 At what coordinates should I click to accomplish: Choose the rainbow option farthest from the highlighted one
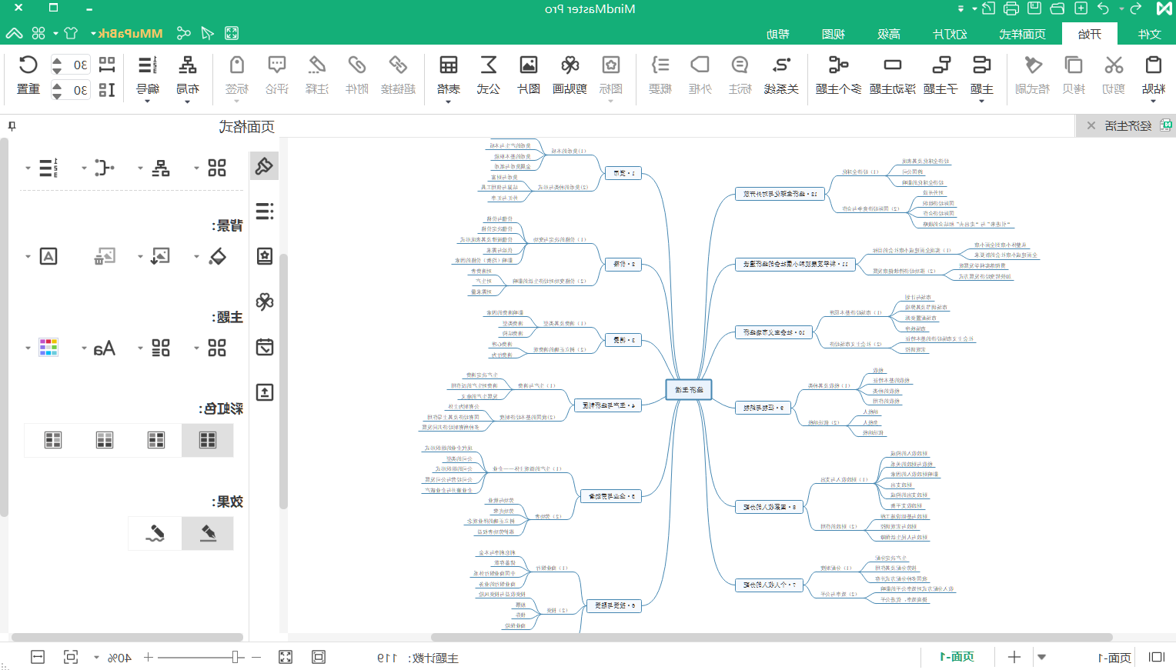click(x=53, y=440)
